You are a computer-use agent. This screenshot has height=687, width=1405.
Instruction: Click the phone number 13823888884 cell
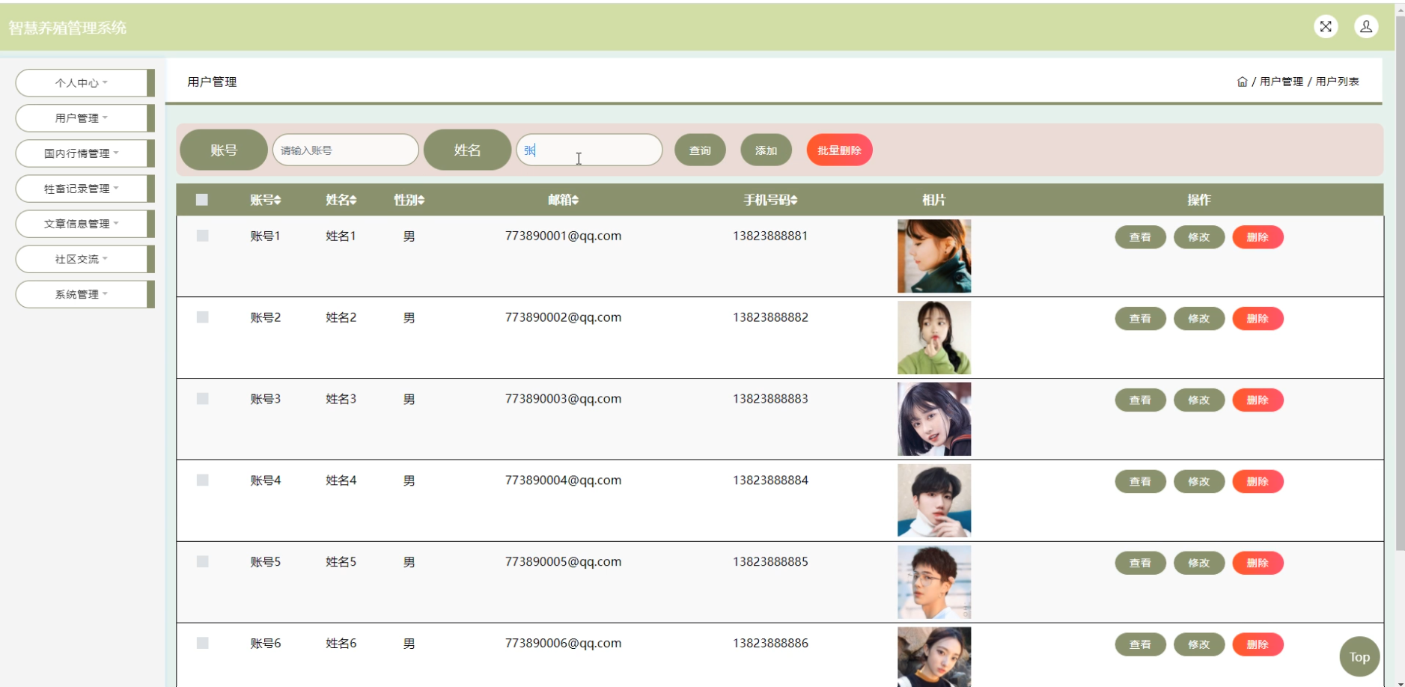(770, 480)
